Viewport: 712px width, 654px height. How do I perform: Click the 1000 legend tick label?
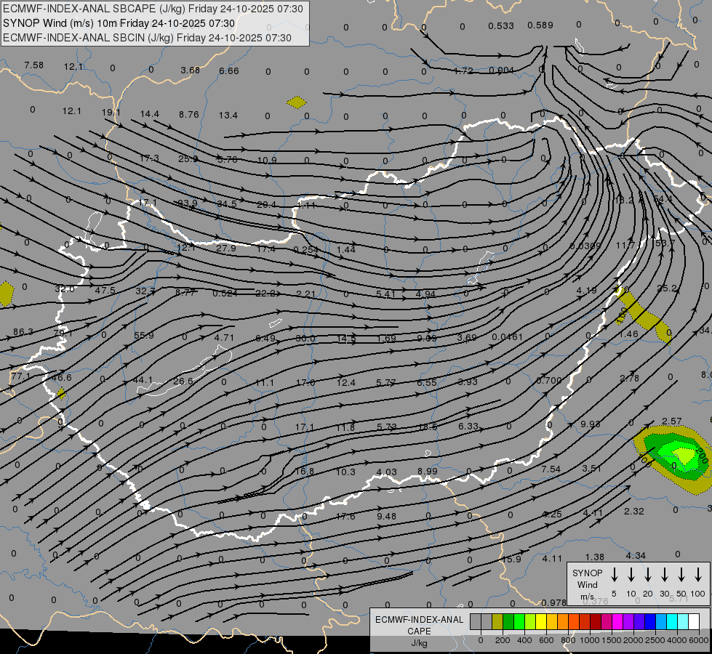590,640
